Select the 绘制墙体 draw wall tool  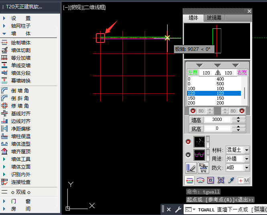pyautogui.click(x=16, y=42)
